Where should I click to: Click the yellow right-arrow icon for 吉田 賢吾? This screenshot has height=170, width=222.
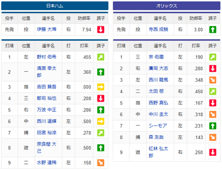[x=101, y=87]
